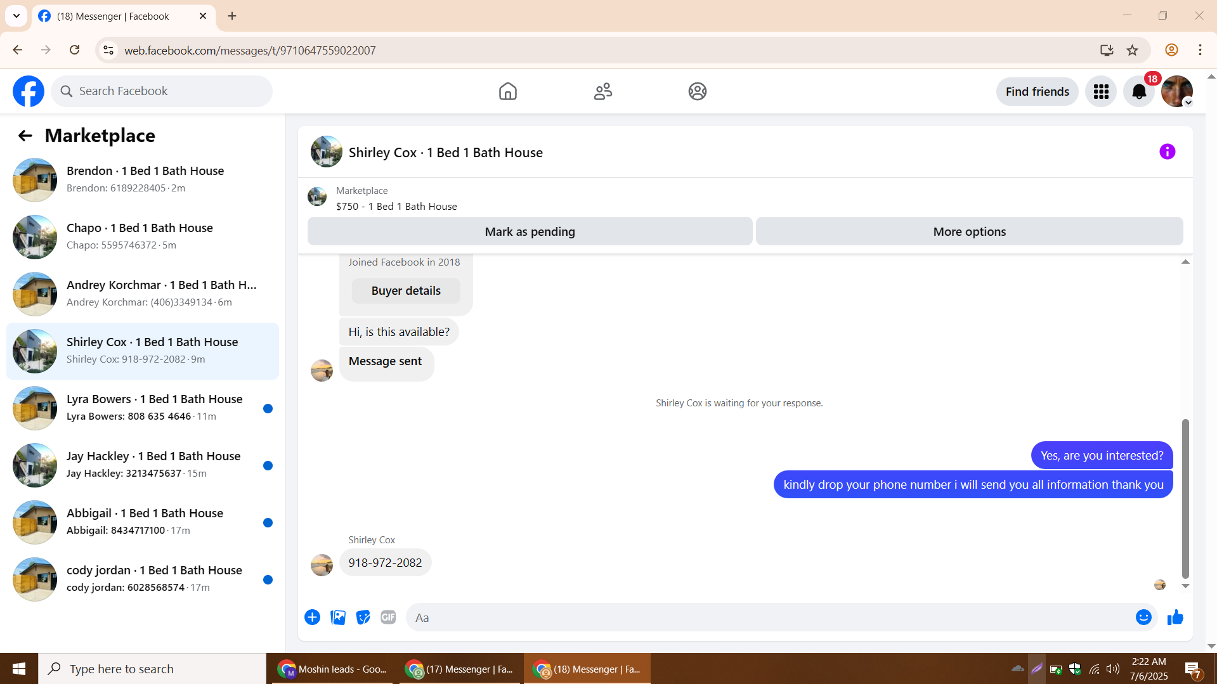The width and height of the screenshot is (1217, 684).
Task: Open the Lyra Bowers conversation
Action: click(143, 408)
